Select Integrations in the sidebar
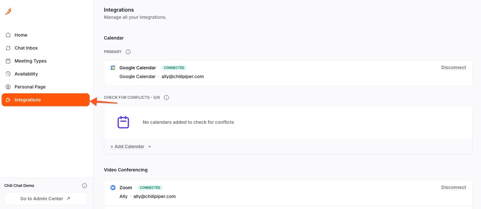Screen dimensions: 481x209 coord(45,100)
